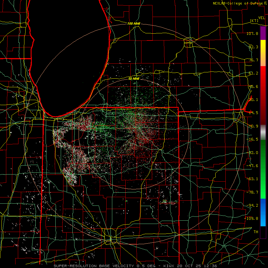This screenshot has width=268, height=268.
Task: Pick the gray near-zero segment of color bar
Action: (x=263, y=132)
